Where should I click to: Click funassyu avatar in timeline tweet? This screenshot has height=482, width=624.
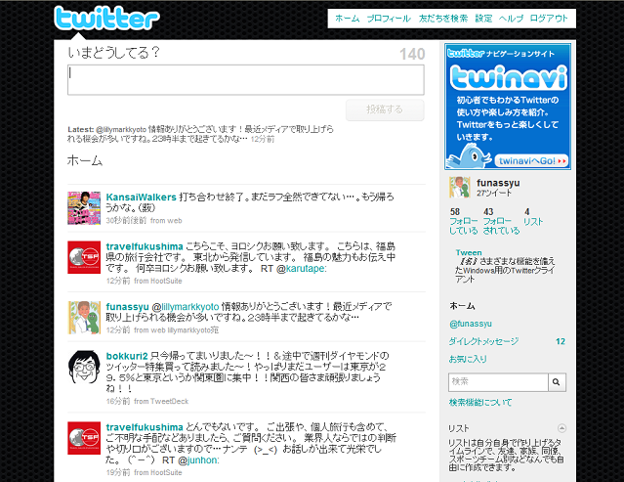[84, 318]
